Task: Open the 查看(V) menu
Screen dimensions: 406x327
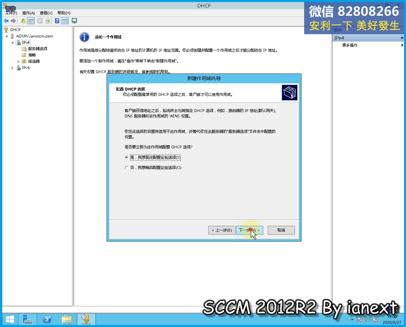Action: tap(46, 13)
